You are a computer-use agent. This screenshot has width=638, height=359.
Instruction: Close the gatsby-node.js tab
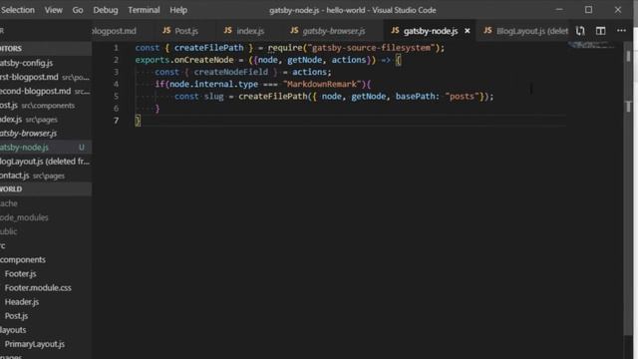[x=468, y=31]
